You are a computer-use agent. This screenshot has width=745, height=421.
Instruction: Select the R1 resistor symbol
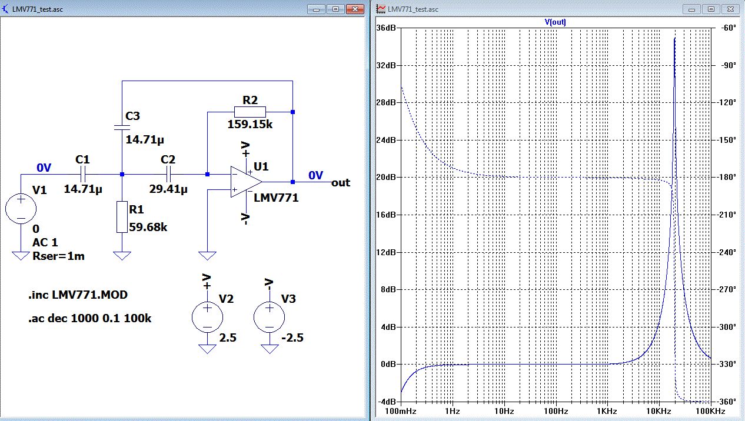[122, 217]
